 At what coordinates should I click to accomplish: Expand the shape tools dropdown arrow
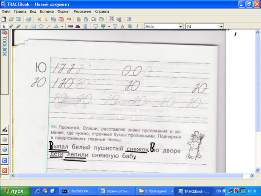click(62, 26)
